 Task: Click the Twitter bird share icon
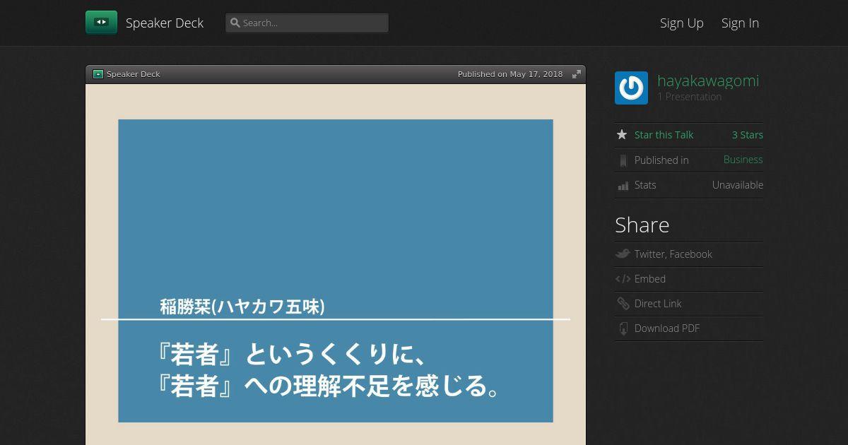[623, 254]
